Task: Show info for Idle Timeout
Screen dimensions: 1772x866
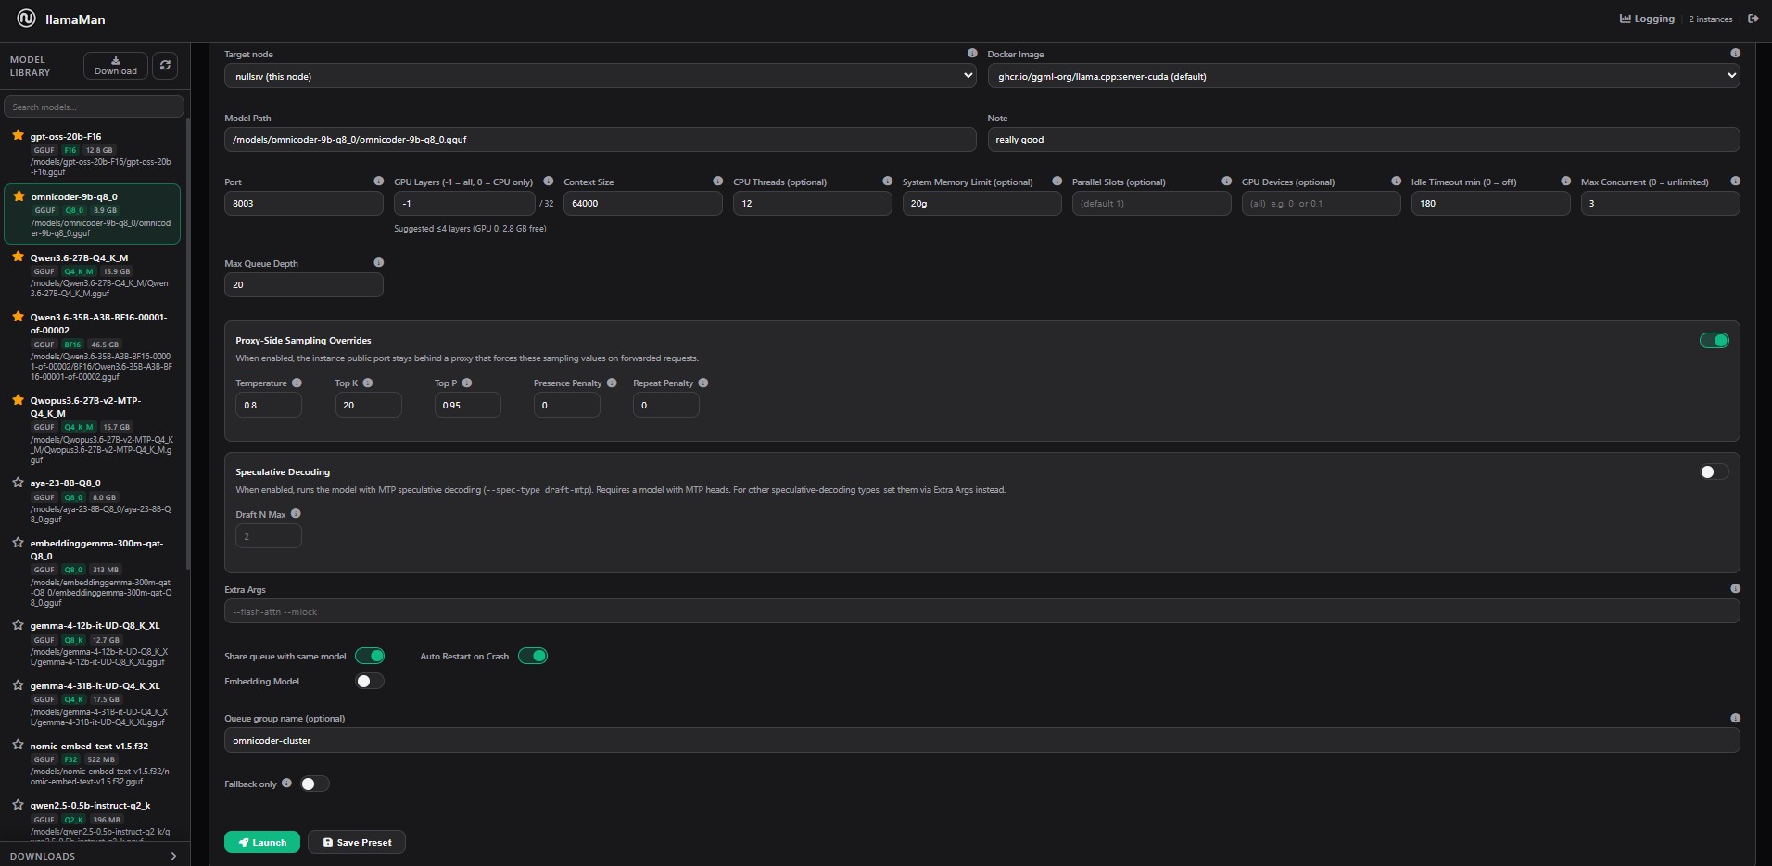Action: tap(1565, 181)
